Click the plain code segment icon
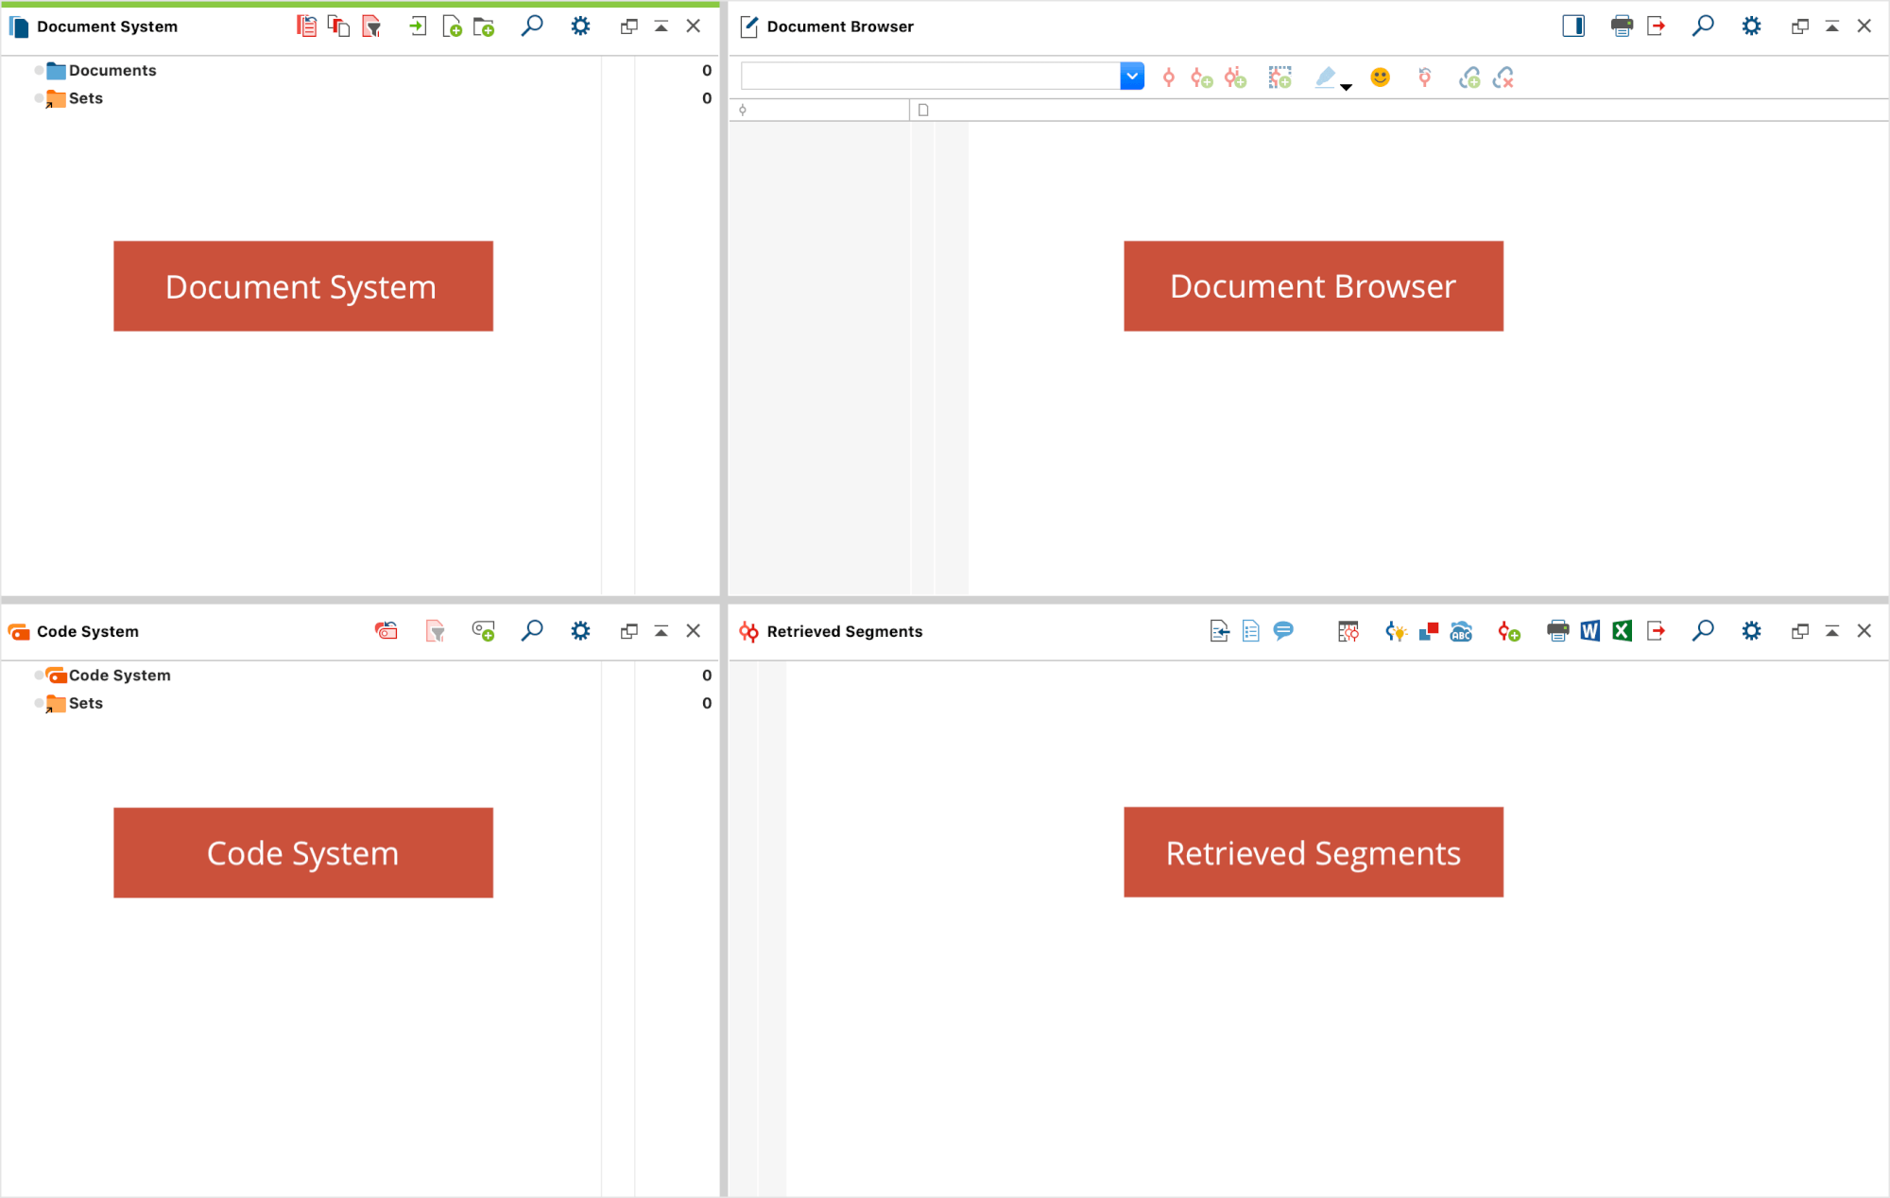 1169,77
